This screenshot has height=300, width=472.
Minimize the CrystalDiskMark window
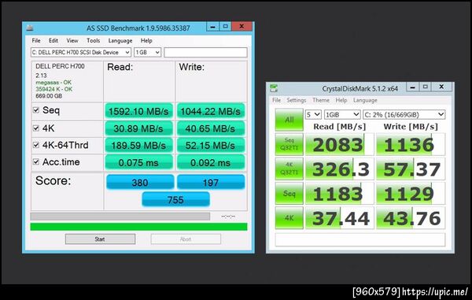click(413, 87)
